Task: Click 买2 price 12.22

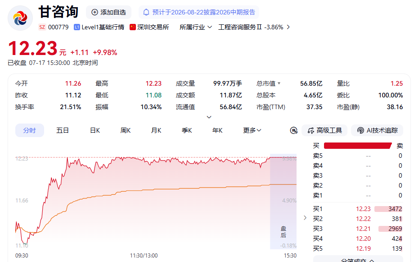Action: [x=363, y=219]
